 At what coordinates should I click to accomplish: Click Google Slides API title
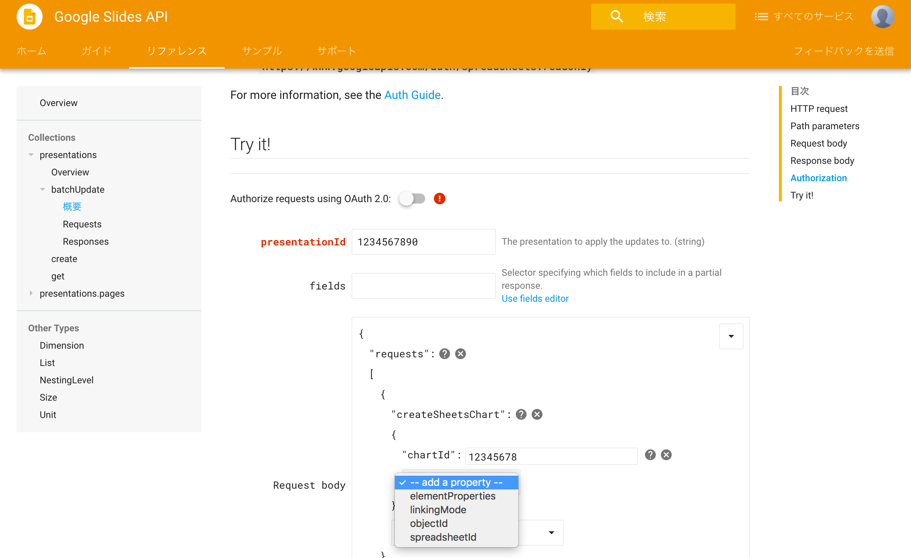[x=111, y=17]
